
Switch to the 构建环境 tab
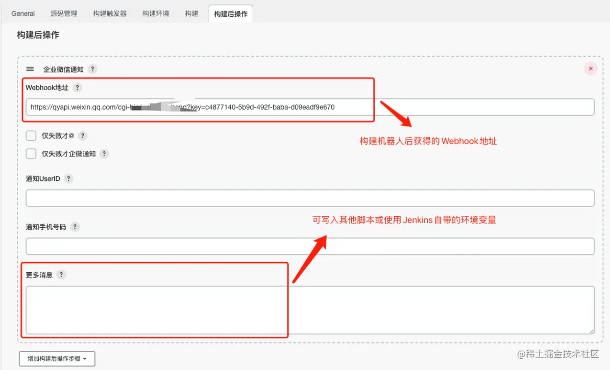click(x=156, y=14)
